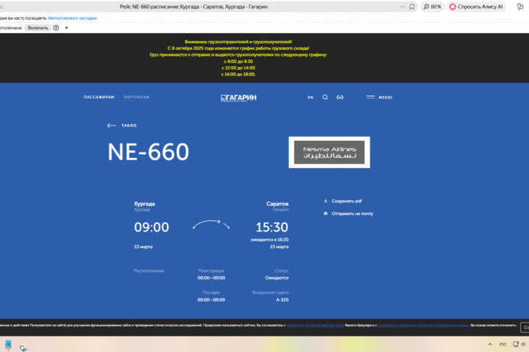Screen dimensions: 529x352
Task: Click Импортировать закладки link
Action: (x=73, y=18)
